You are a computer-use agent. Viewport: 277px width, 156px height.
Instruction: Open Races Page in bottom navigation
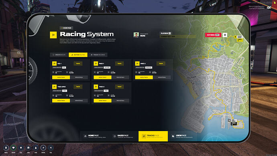pyautogui.click(x=123, y=136)
